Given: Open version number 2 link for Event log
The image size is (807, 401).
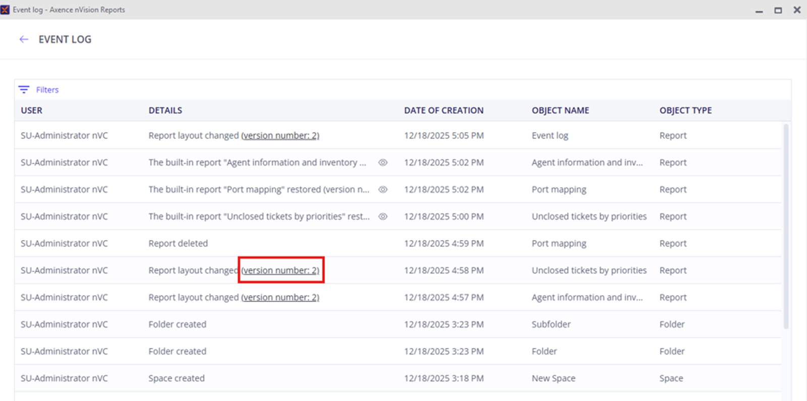Looking at the screenshot, I should pos(280,136).
